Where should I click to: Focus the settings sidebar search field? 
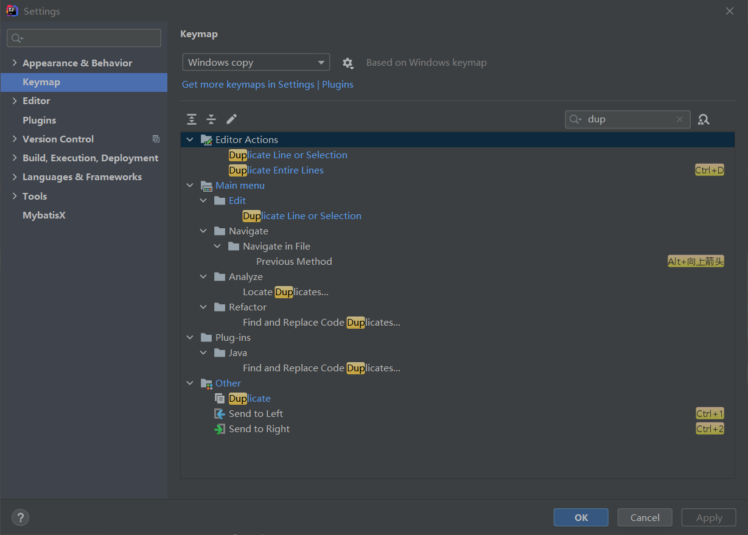(84, 38)
